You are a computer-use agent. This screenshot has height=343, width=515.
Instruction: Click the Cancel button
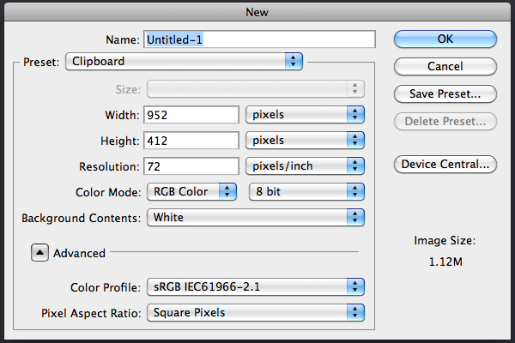coord(445,66)
